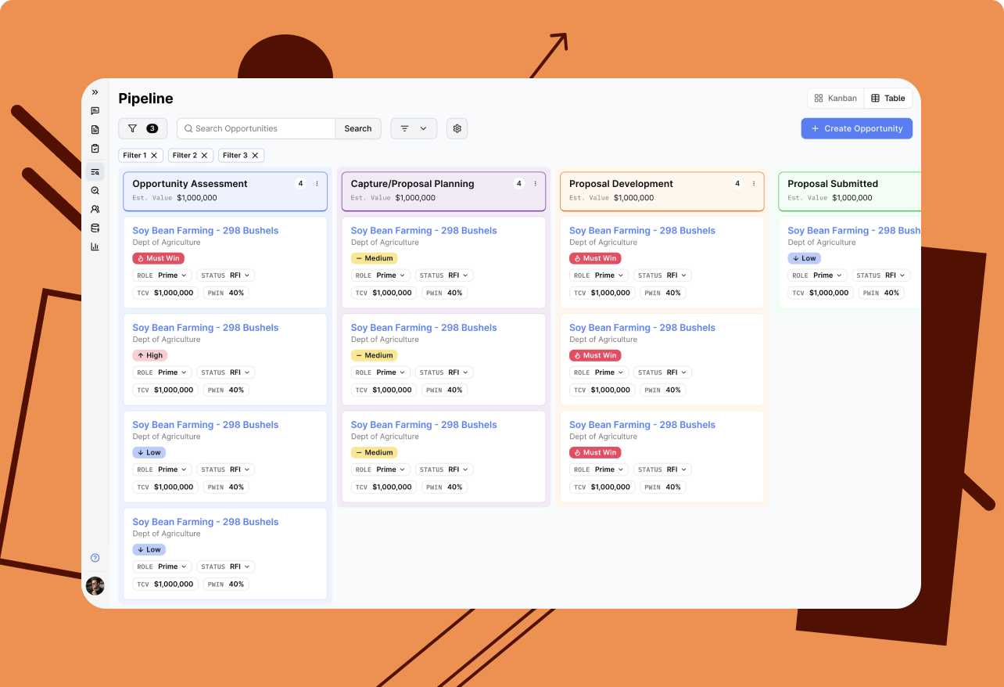
Task: Open Role dropdown on Opportunity Assessment Must Win card
Action: 162,275
